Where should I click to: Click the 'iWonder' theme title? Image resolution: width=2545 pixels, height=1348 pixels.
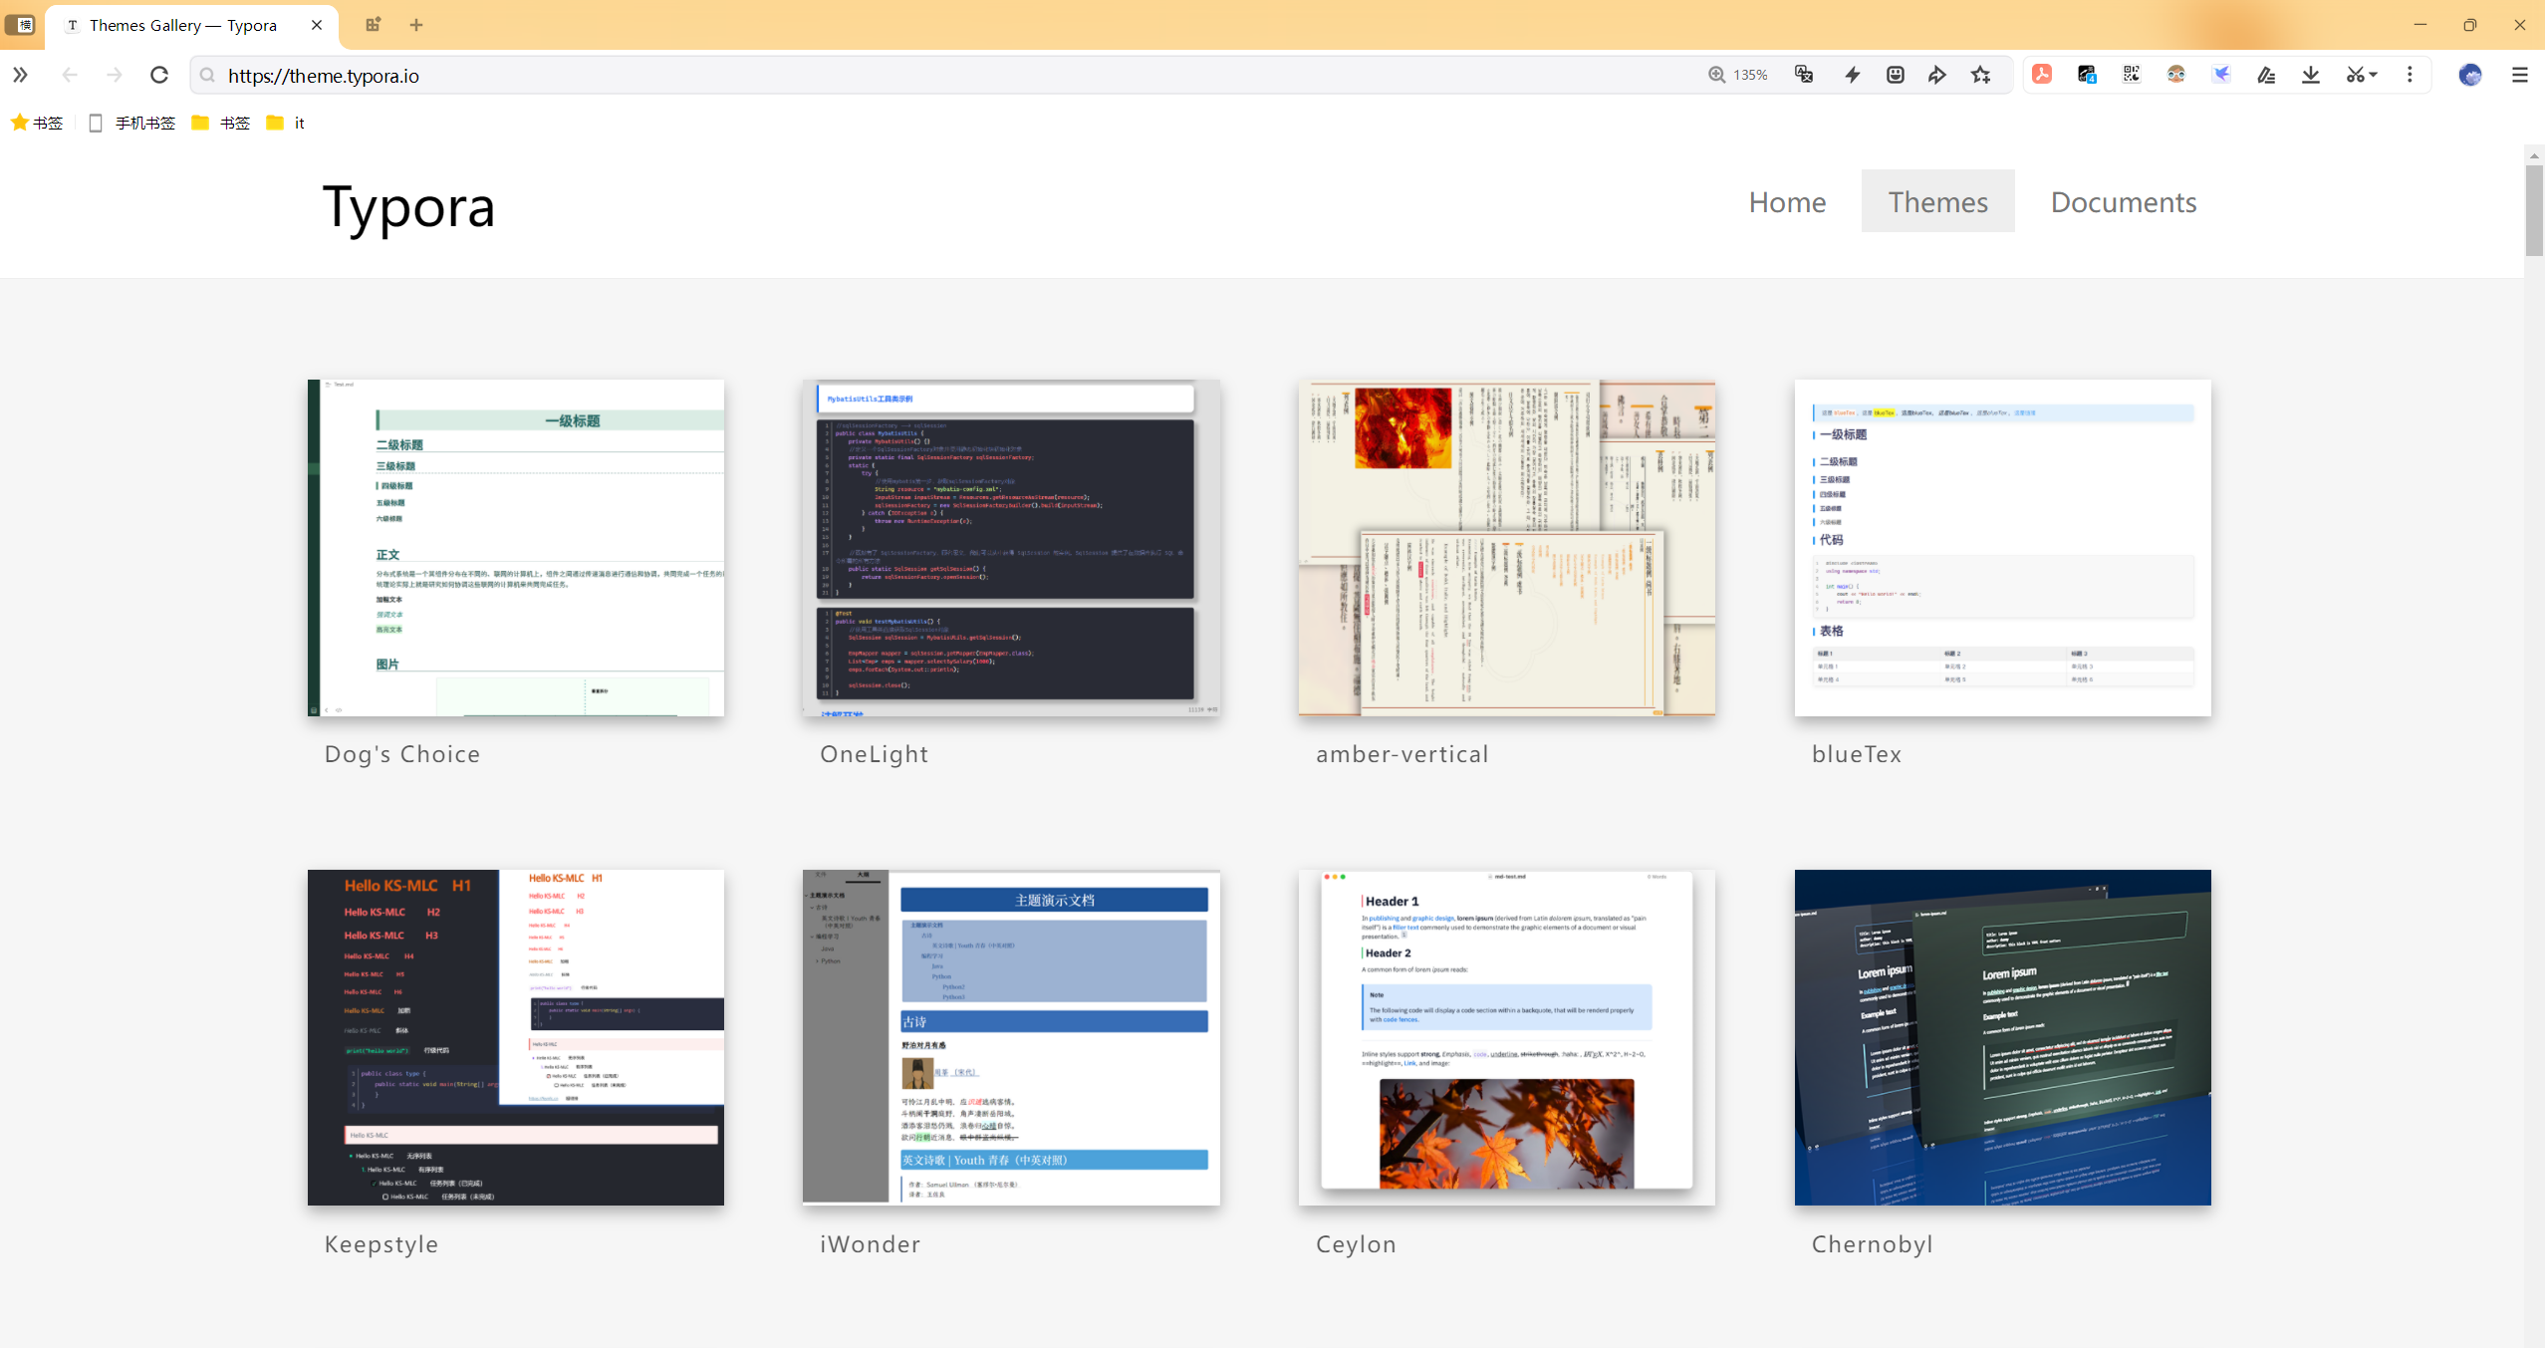[x=871, y=1244]
